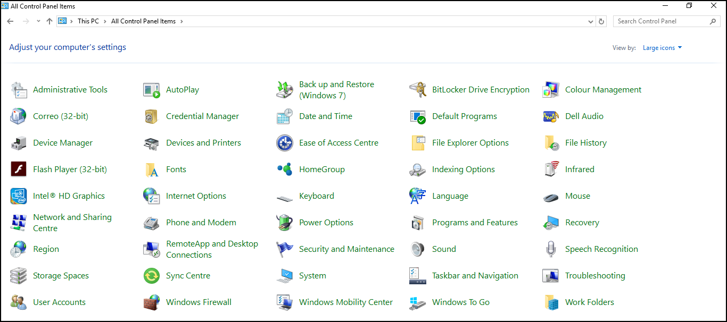
Task: Click the Windows To Go link
Action: pos(461,302)
